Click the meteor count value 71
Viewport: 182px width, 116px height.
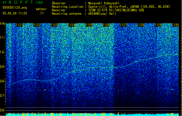[x=42, y=13]
